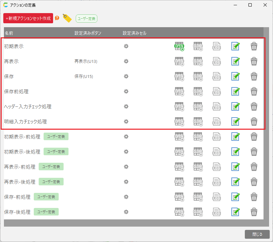The height and width of the screenshot is (242, 273).
Task: Open gear settings for 明細入力チェック処理
Action: coord(126,121)
